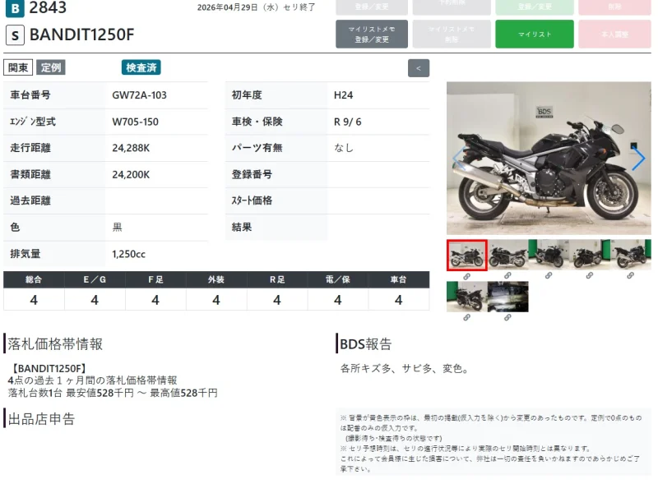Screen dimensions: 658x493
Task: Select the red-outlined left-side view thumbnail
Action: [467, 256]
